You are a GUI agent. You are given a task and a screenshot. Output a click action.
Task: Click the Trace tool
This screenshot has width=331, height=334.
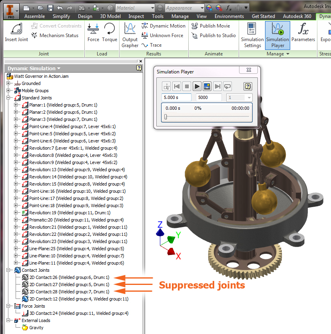tap(152, 45)
